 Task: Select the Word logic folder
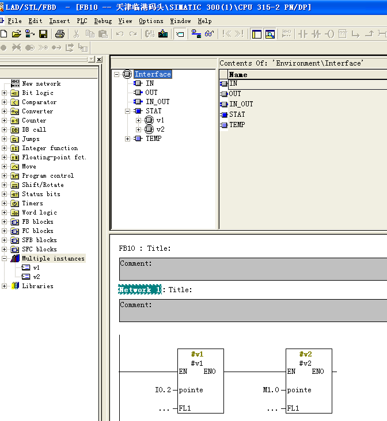(x=39, y=213)
